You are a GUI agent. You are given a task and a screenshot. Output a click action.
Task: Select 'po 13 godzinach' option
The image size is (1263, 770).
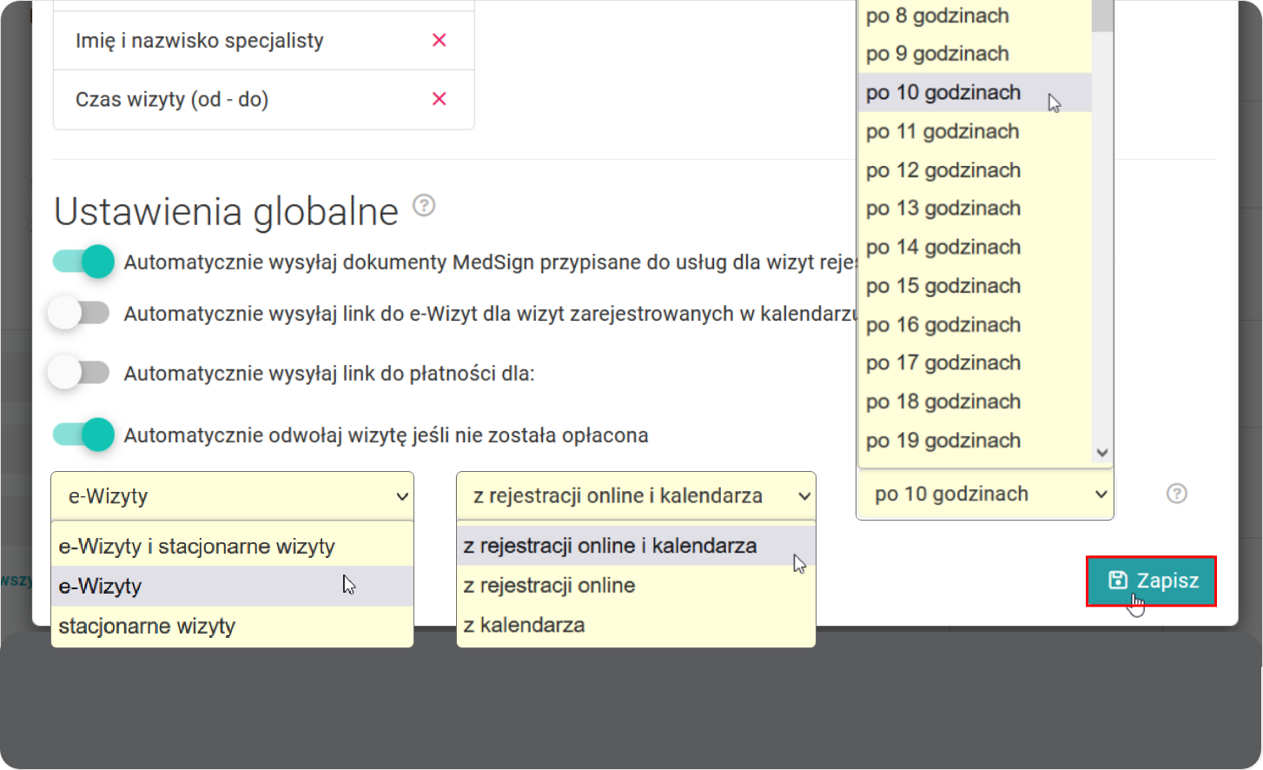coord(975,209)
